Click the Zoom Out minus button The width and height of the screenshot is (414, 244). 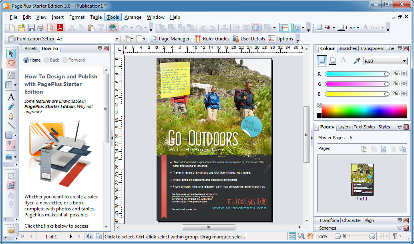338,236
